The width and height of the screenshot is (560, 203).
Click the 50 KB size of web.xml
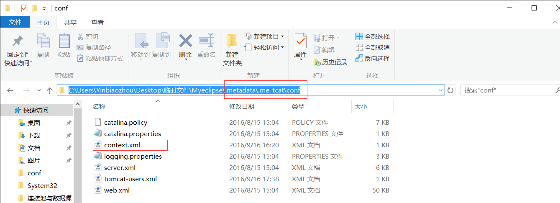[x=380, y=190]
